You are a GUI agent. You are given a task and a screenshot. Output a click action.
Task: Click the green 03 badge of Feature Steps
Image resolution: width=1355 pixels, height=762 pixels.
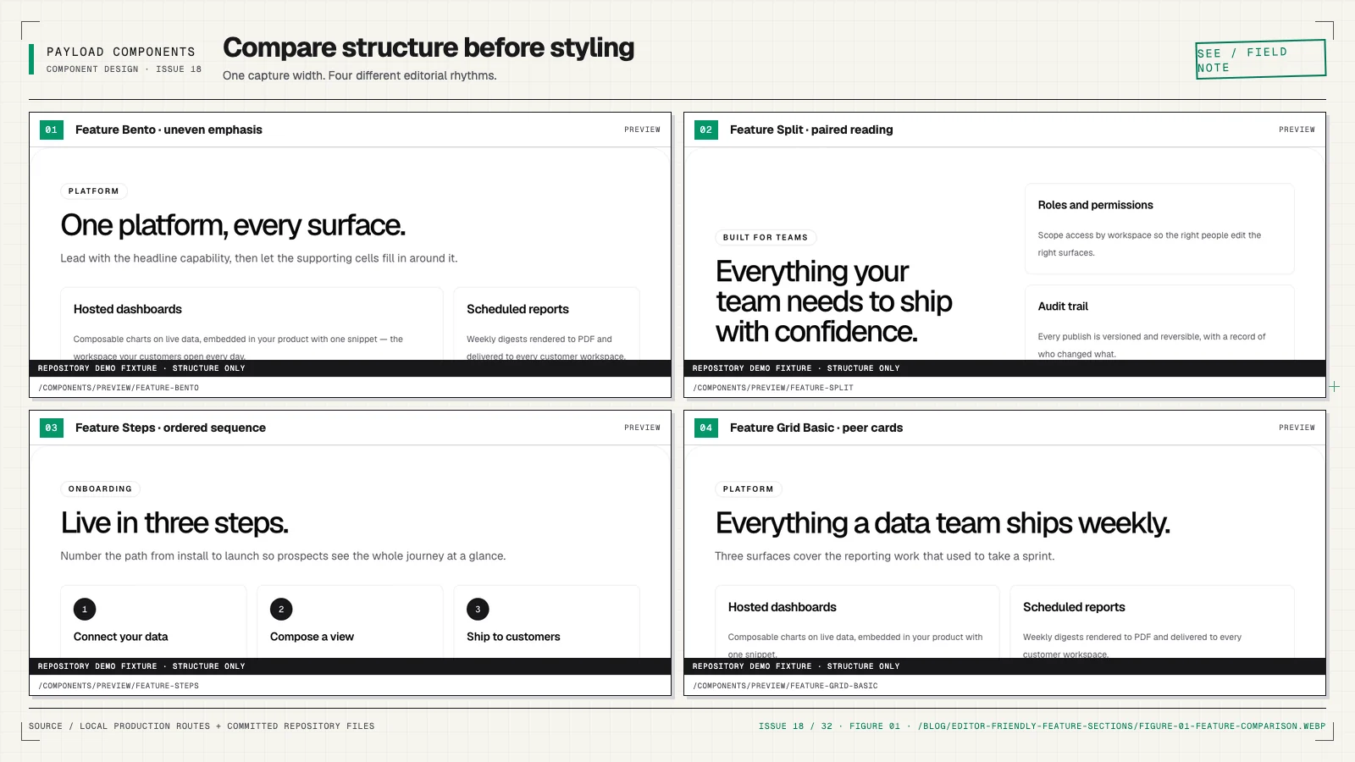(52, 428)
